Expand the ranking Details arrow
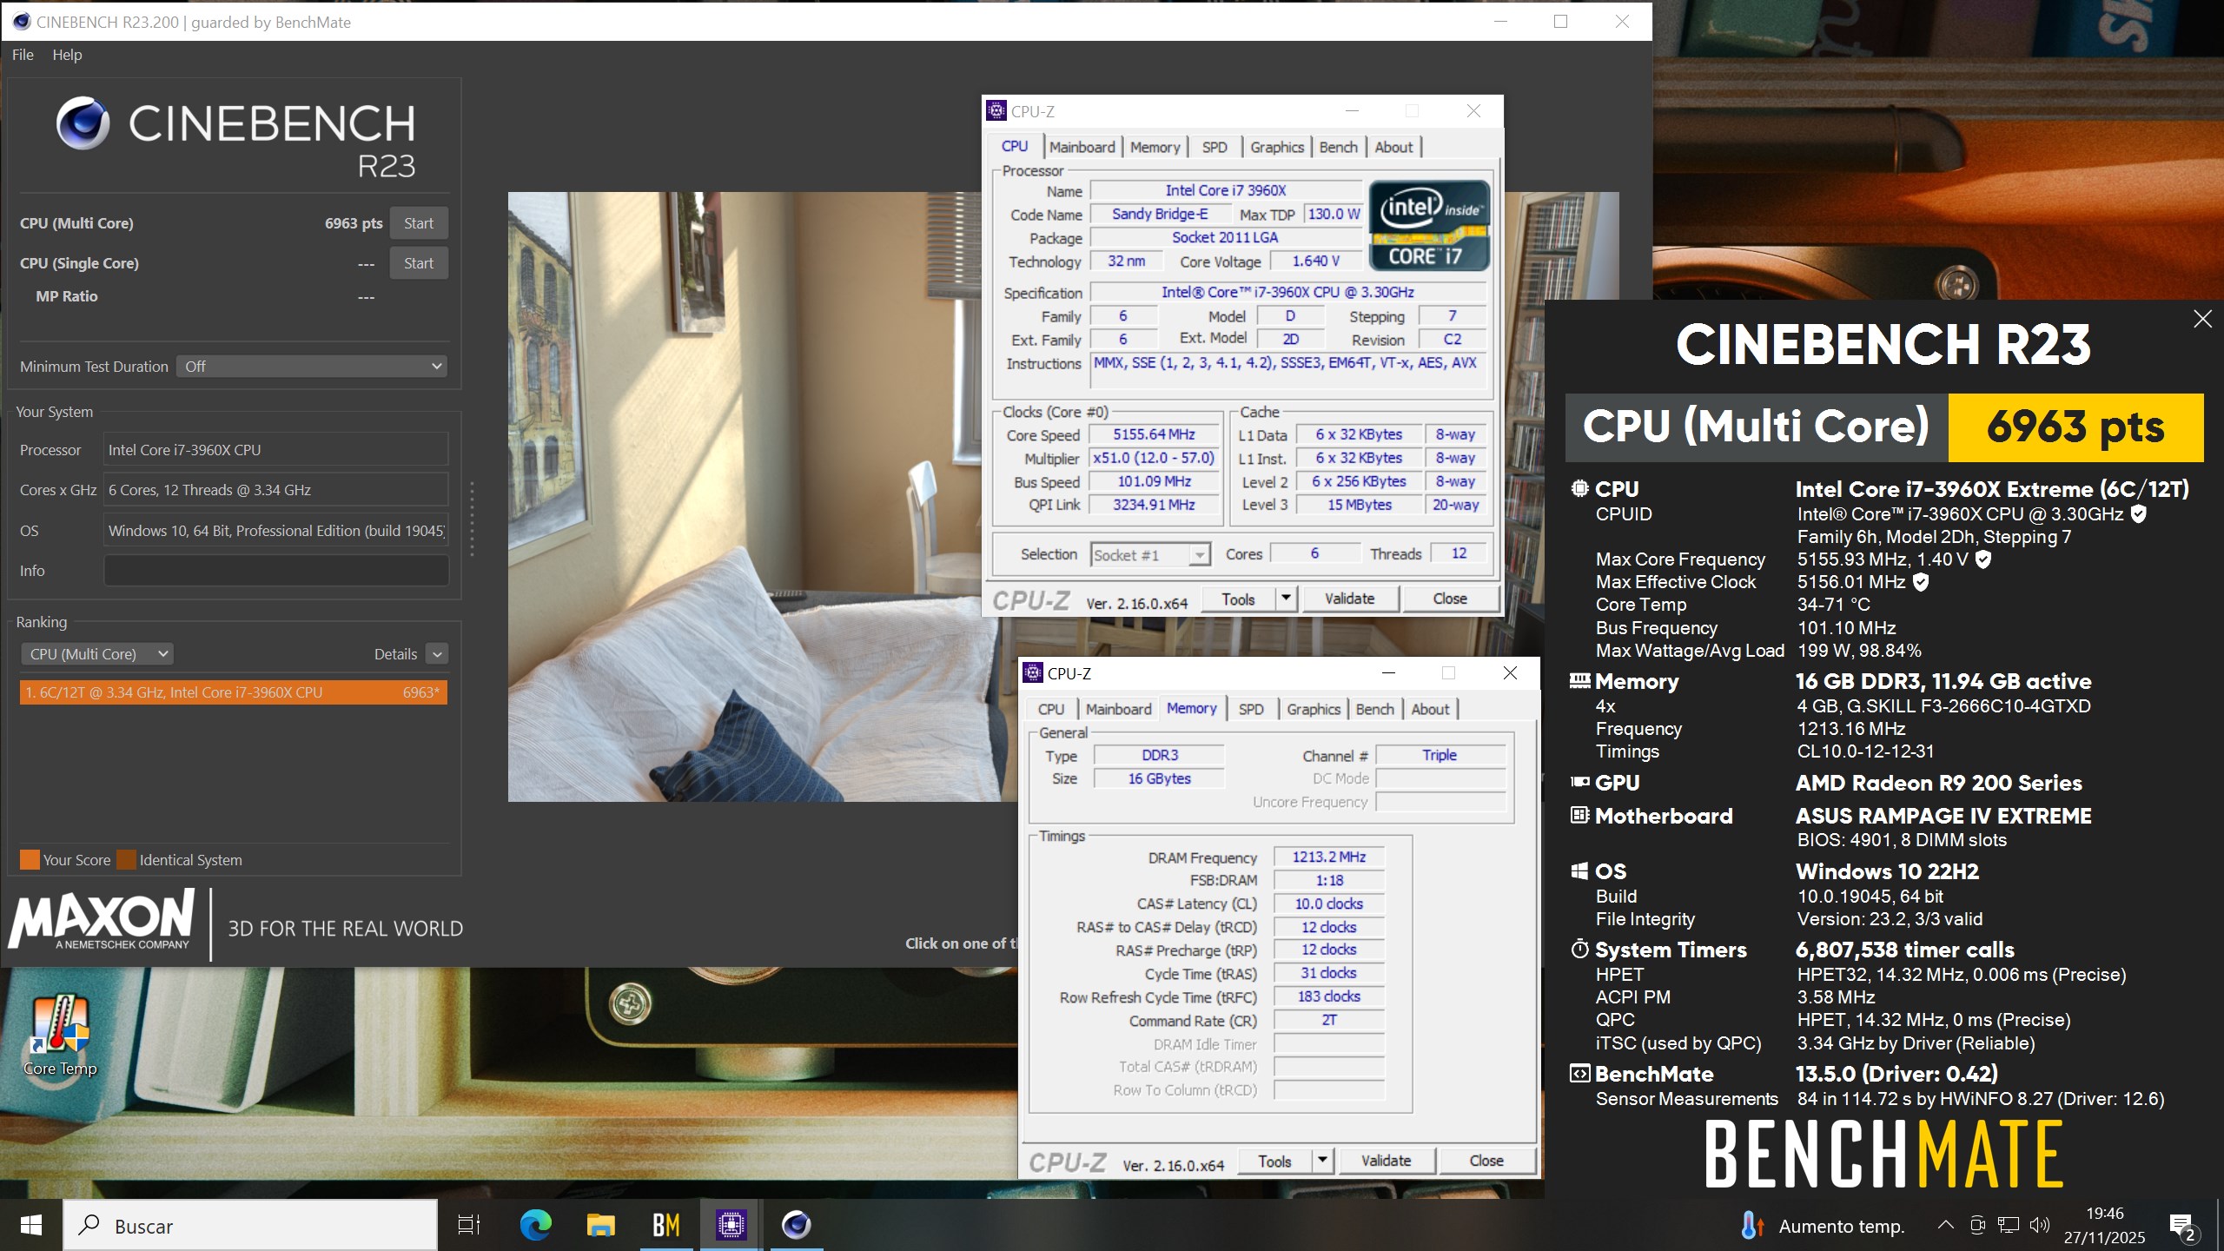 tap(437, 654)
